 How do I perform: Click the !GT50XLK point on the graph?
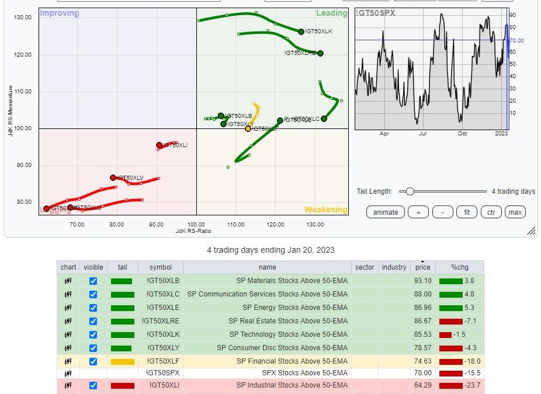click(x=301, y=32)
